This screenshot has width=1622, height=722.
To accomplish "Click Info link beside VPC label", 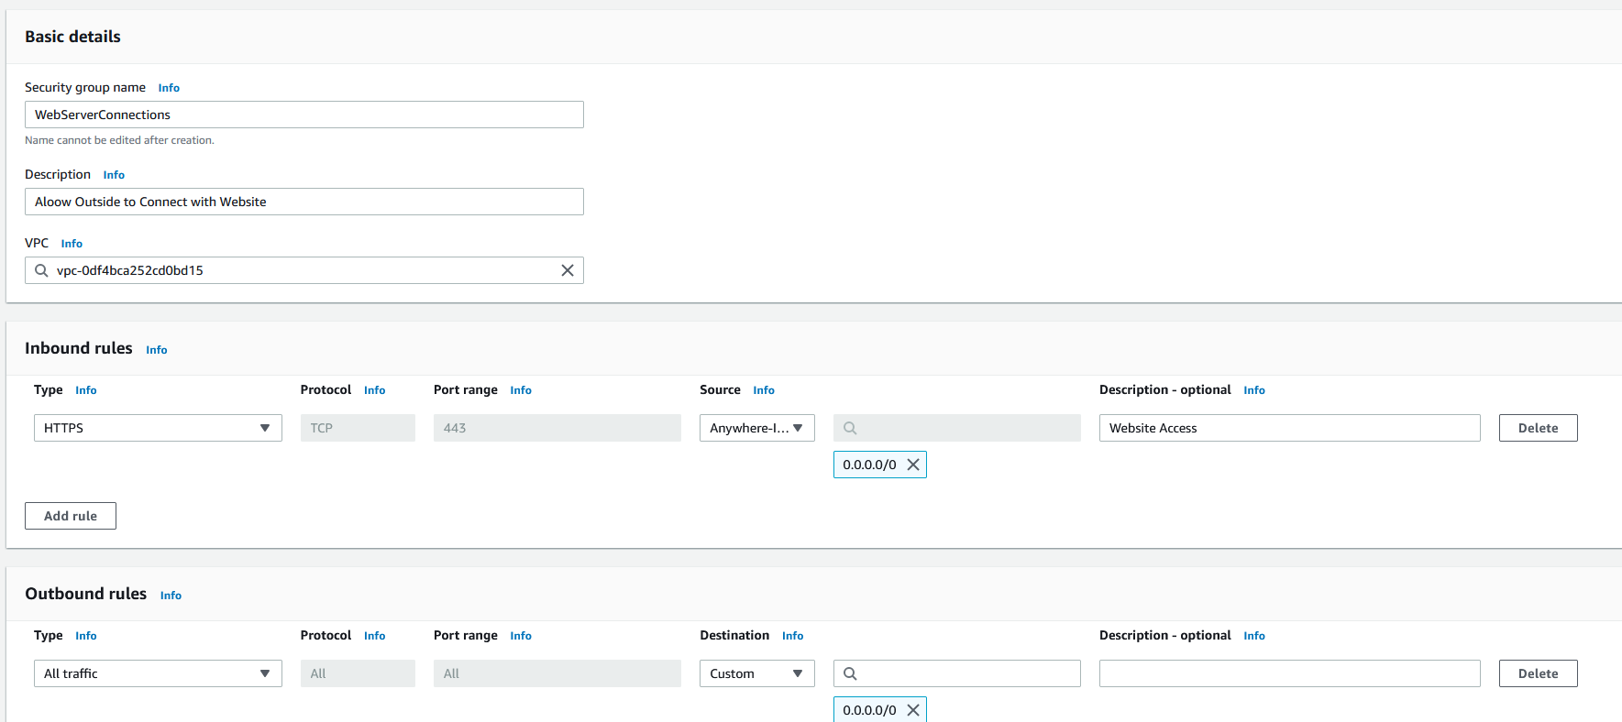I will 72,244.
